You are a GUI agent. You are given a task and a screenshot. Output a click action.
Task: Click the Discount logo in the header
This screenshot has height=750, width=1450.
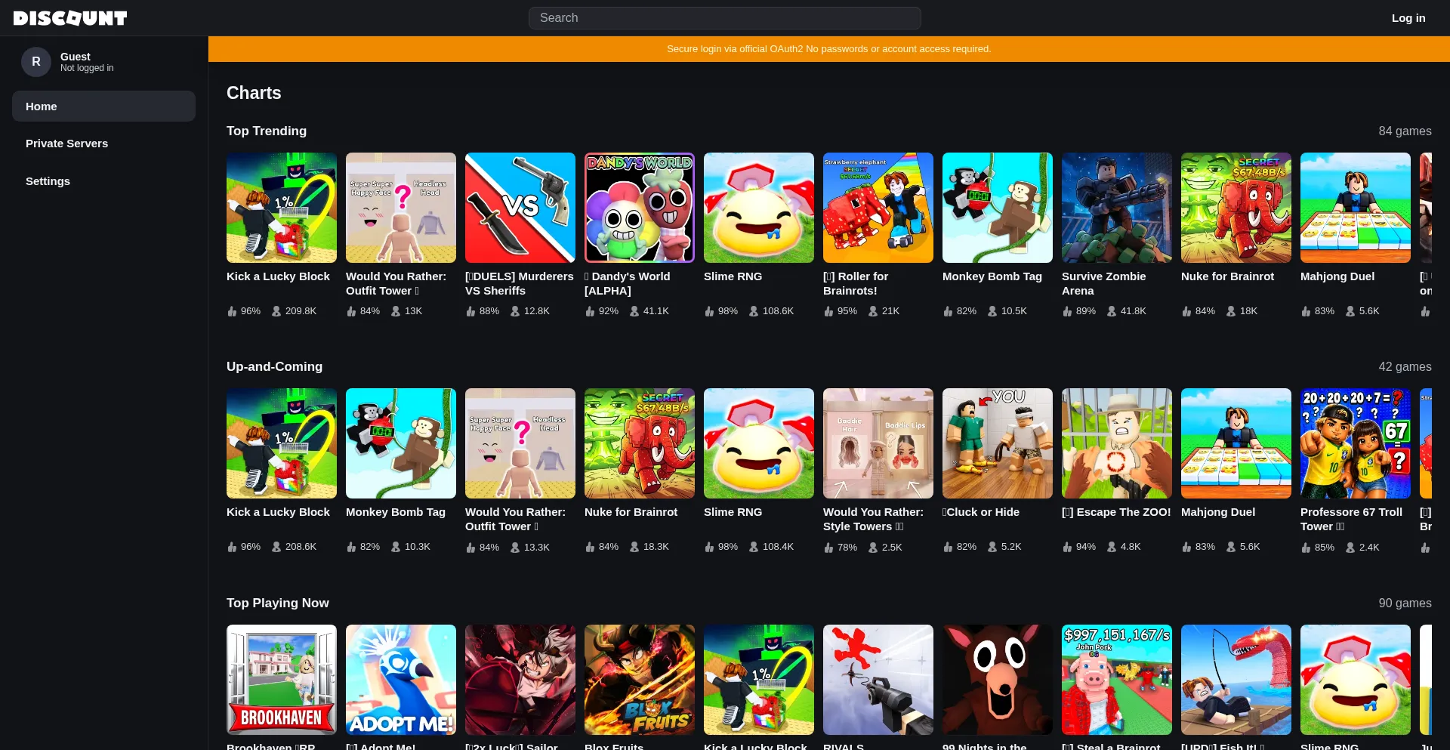click(70, 18)
